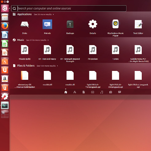Viewport: 151px width, 151px height.
Task: Switch to the Videos lens tab
Action: point(93,92)
